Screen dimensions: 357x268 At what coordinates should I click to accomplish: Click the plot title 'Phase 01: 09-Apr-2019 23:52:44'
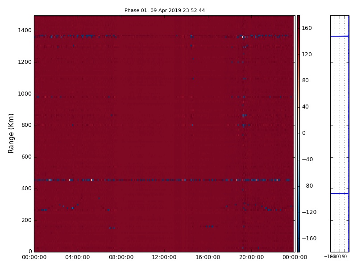tap(165, 10)
